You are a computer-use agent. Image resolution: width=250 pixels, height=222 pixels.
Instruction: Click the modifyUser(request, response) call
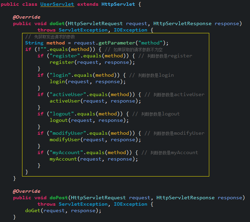(95, 140)
